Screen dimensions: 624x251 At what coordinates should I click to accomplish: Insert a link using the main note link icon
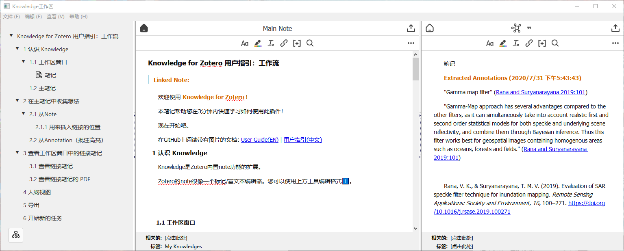pos(284,43)
